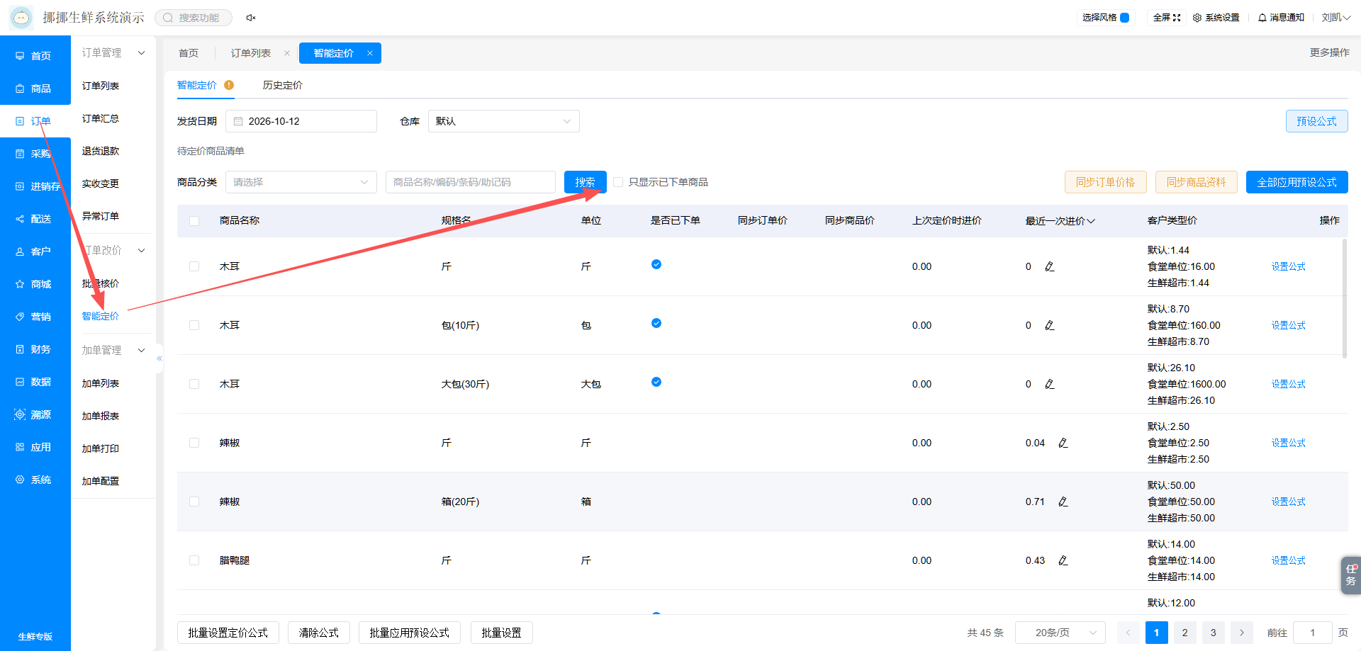Check the 木耳 斤 row checkbox
The width and height of the screenshot is (1361, 651).
click(x=194, y=266)
